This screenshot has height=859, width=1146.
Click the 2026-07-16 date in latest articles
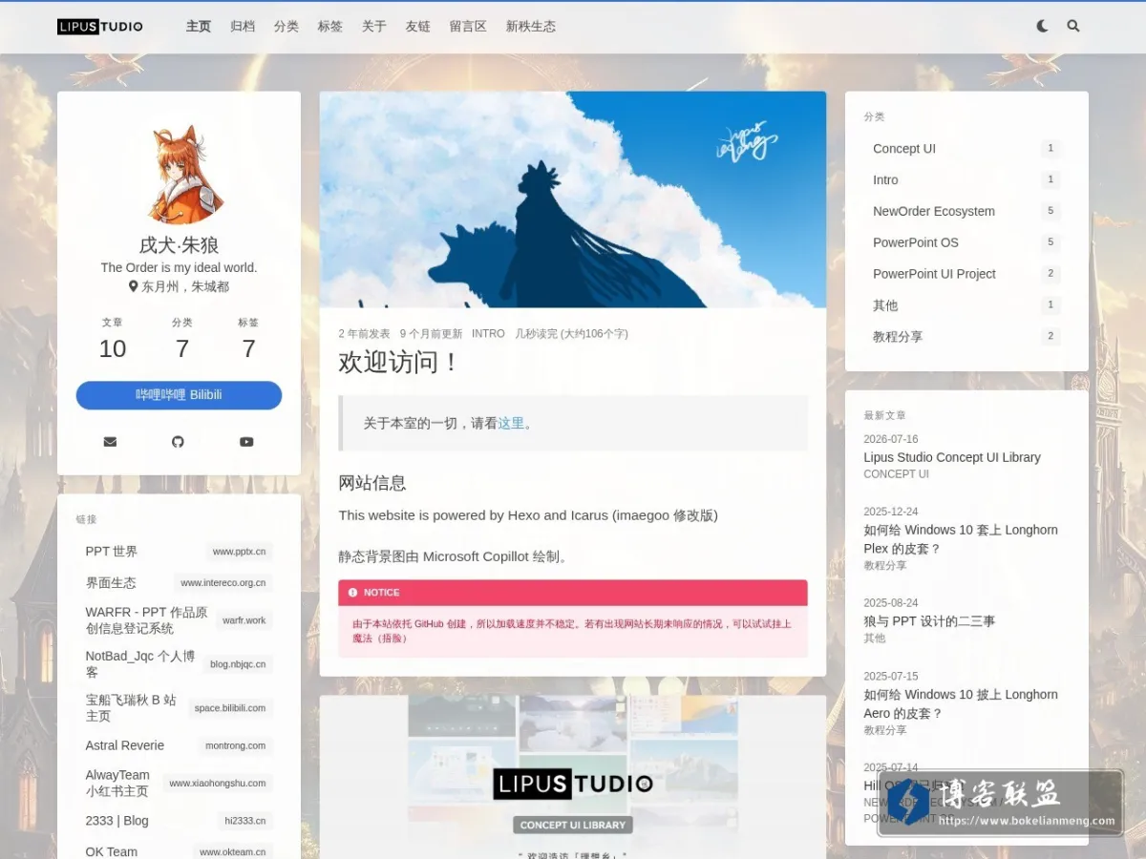(x=891, y=439)
